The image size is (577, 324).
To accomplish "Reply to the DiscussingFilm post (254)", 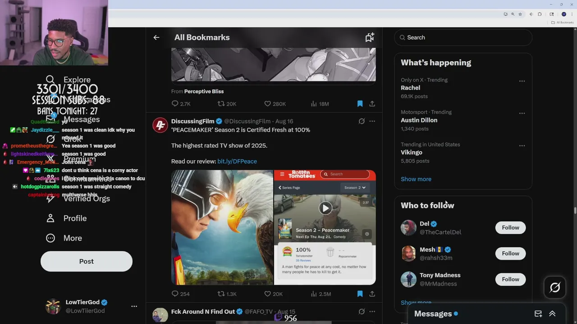I will pyautogui.click(x=180, y=294).
